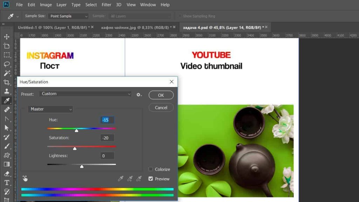Open the Preset Custom dropdown
Image resolution: width=359 pixels, height=202 pixels.
(86, 94)
